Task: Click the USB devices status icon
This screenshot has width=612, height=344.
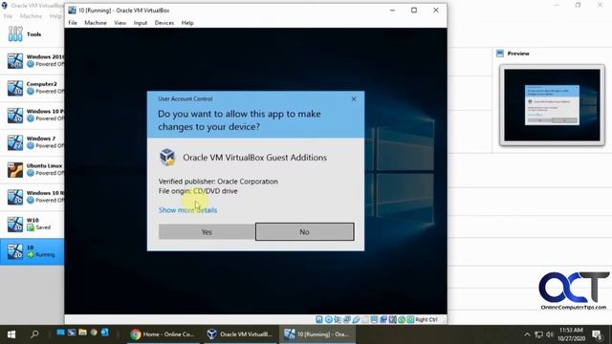Action: [x=357, y=319]
